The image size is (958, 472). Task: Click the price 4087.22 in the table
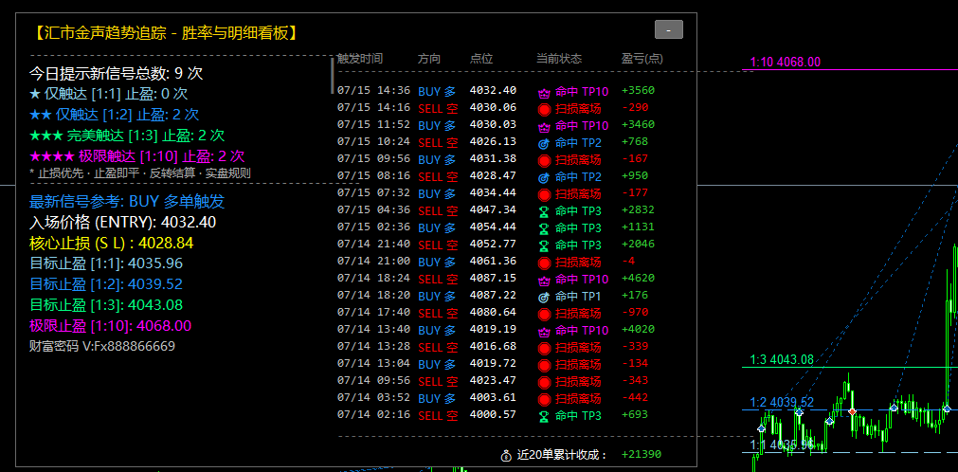click(493, 296)
